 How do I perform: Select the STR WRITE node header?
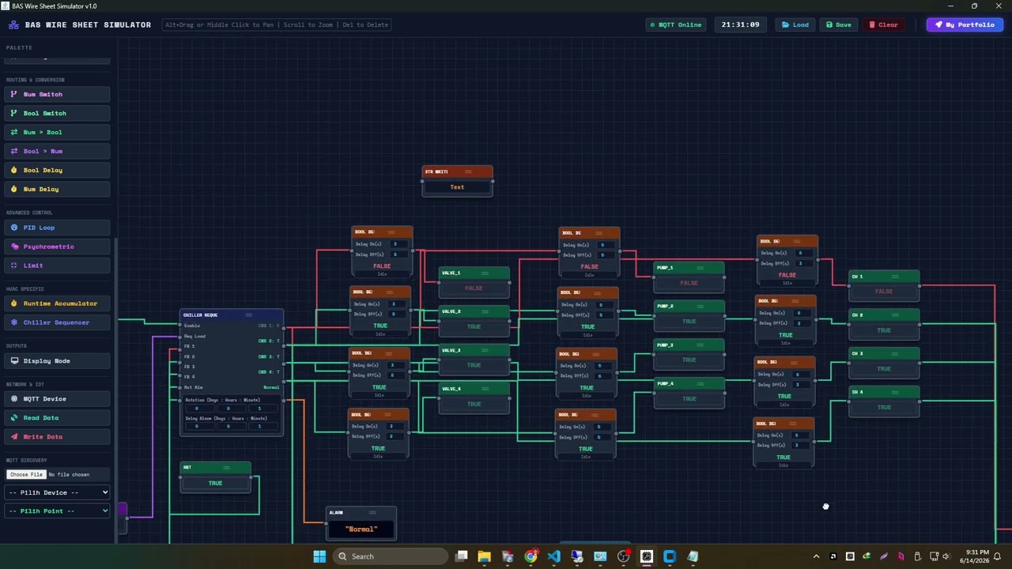click(x=457, y=171)
